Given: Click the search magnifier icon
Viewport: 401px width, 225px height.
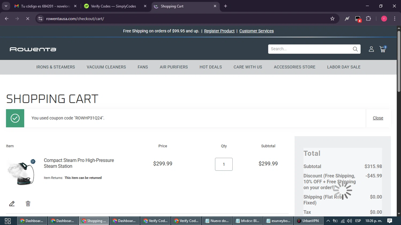Looking at the screenshot, I should 355,49.
